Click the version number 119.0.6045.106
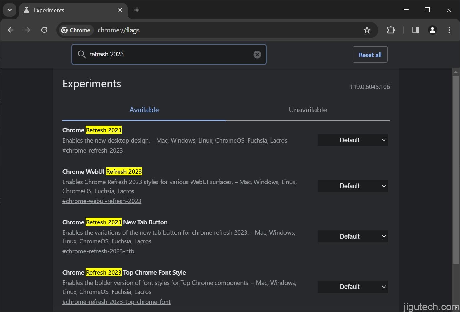 click(370, 87)
